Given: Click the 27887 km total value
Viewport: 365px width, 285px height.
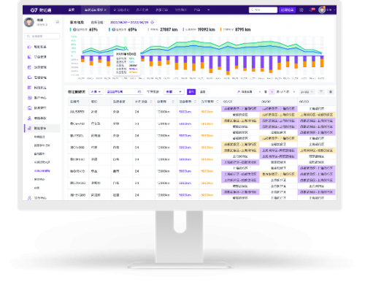Looking at the screenshot, I should pyautogui.click(x=169, y=29).
